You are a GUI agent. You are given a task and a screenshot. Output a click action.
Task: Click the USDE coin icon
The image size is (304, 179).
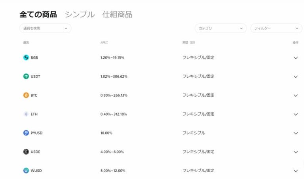tap(26, 152)
